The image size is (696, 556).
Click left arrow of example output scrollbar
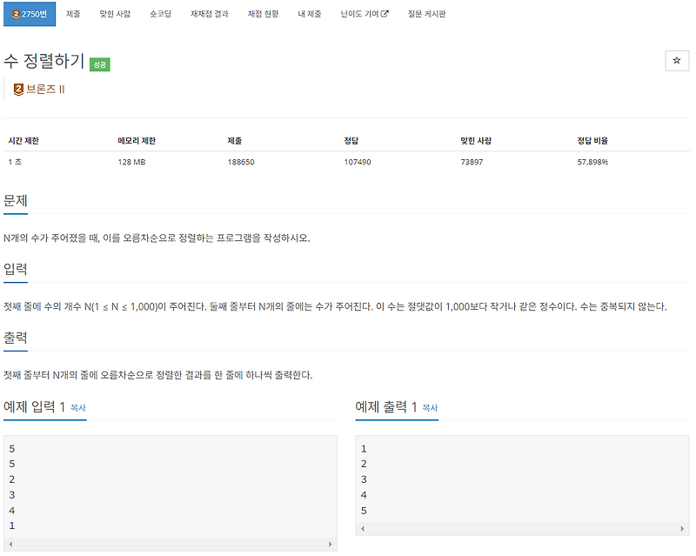[x=363, y=528]
